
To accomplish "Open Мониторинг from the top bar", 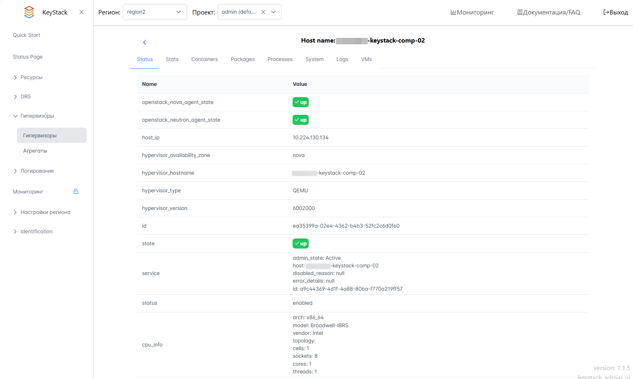I will (472, 12).
